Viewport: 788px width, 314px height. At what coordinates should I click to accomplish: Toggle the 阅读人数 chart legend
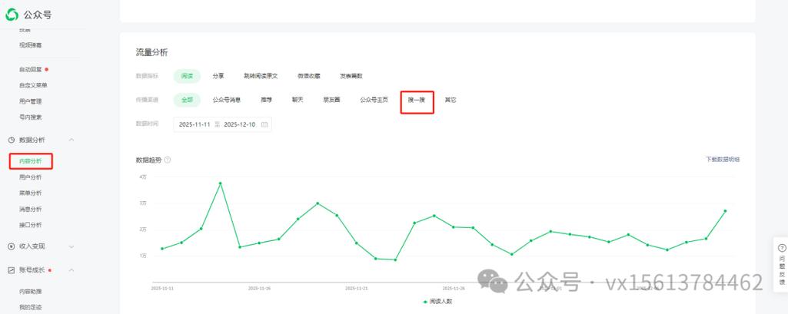tap(437, 302)
